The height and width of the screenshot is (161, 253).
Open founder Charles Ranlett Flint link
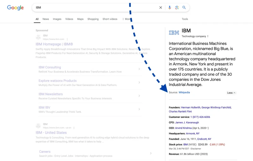180,112
